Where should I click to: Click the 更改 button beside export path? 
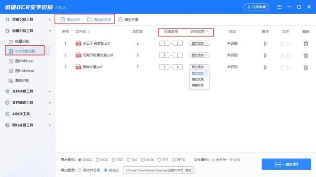pyautogui.click(x=188, y=170)
